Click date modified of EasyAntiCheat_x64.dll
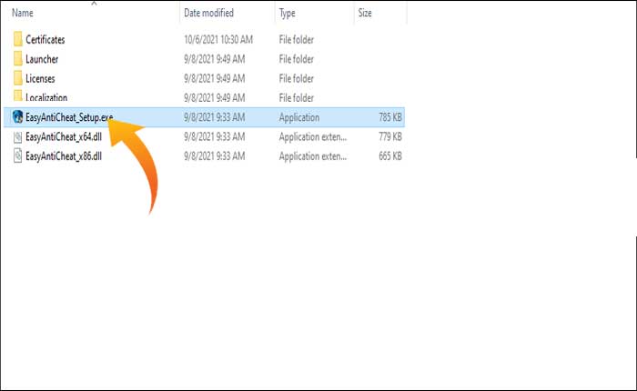Image resolution: width=637 pixels, height=391 pixels. click(215, 136)
